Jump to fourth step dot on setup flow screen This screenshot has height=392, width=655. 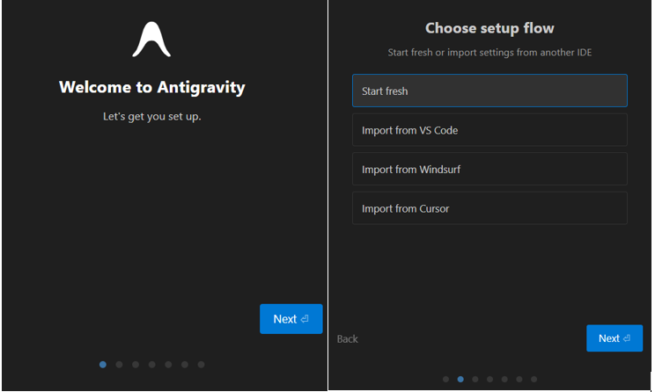pyautogui.click(x=489, y=380)
